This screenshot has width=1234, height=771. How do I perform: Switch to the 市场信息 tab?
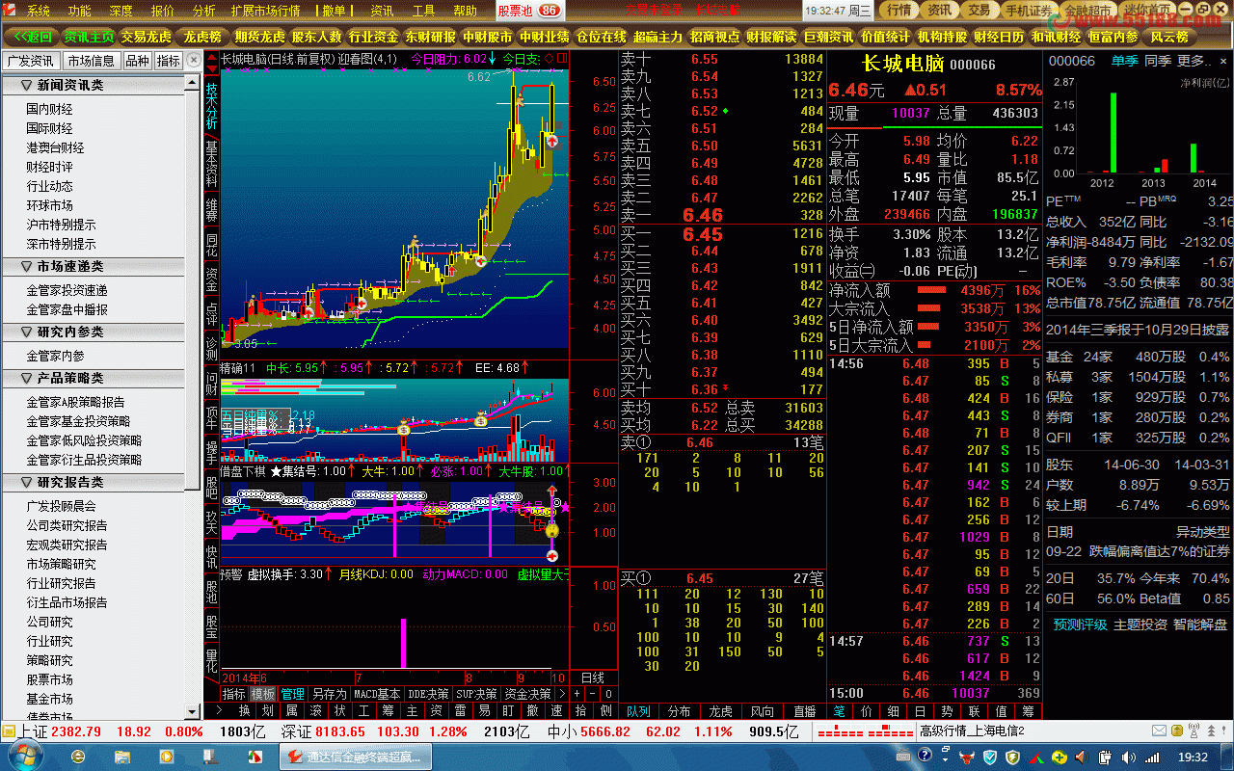click(92, 60)
